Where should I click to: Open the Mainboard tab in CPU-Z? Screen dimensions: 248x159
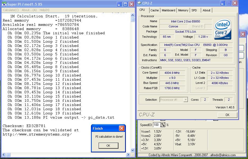coord(168,10)
